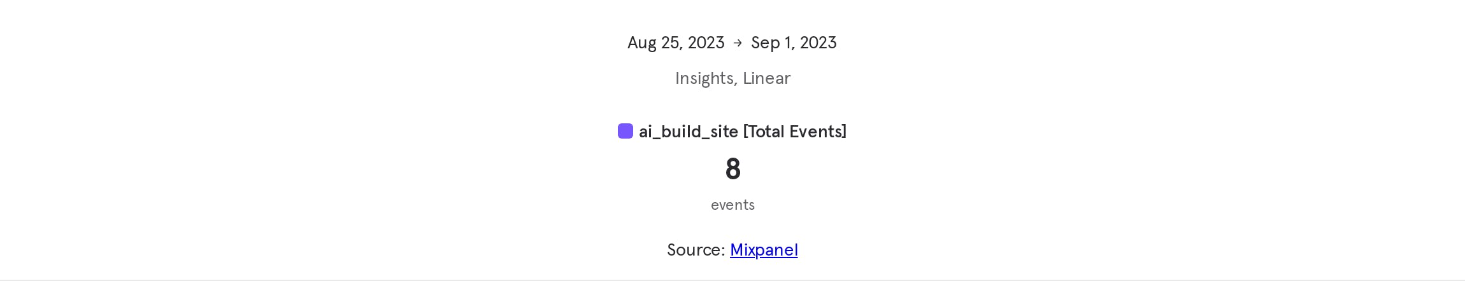The width and height of the screenshot is (1465, 281).
Task: Click the Source: label text
Action: 696,250
